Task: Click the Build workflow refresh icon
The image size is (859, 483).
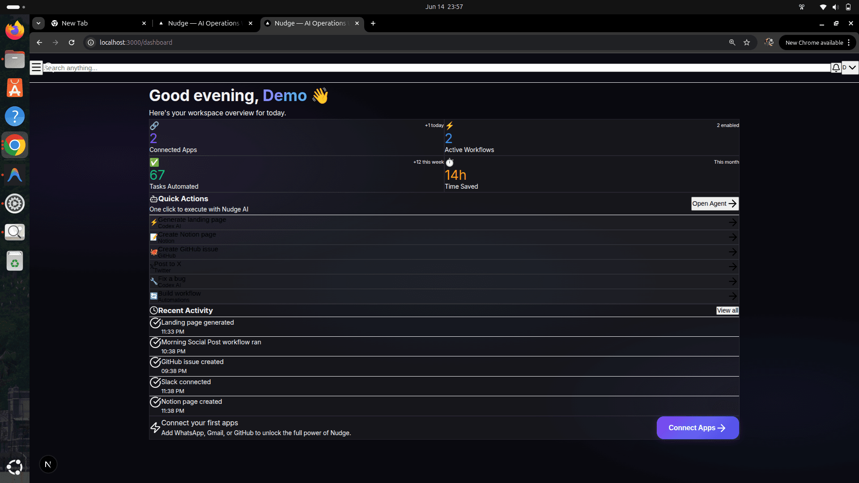Action: tap(153, 296)
